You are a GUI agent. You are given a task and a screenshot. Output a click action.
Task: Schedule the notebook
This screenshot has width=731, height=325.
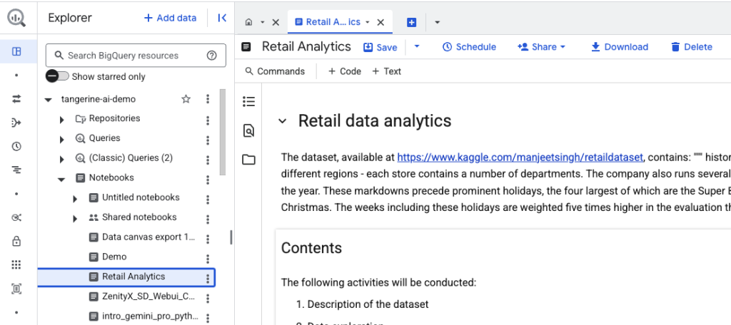tap(469, 46)
